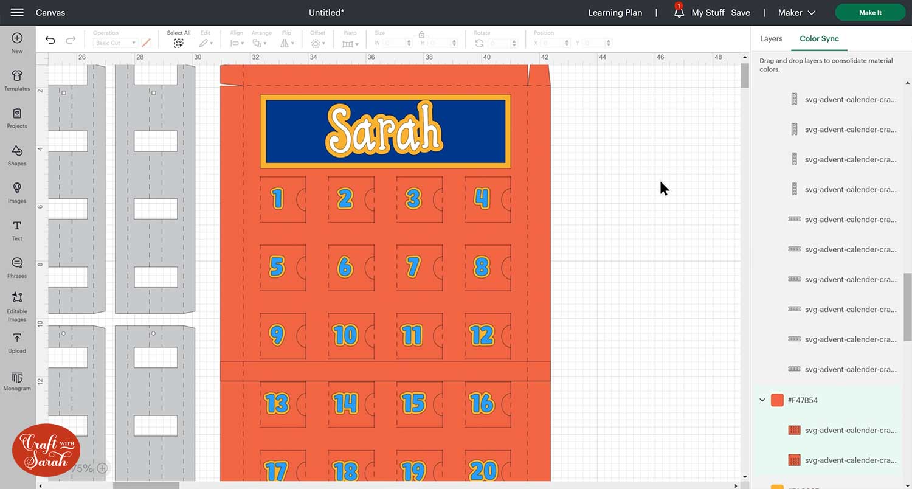This screenshot has height=489, width=912.
Task: Open My Stuff
Action: 708,12
